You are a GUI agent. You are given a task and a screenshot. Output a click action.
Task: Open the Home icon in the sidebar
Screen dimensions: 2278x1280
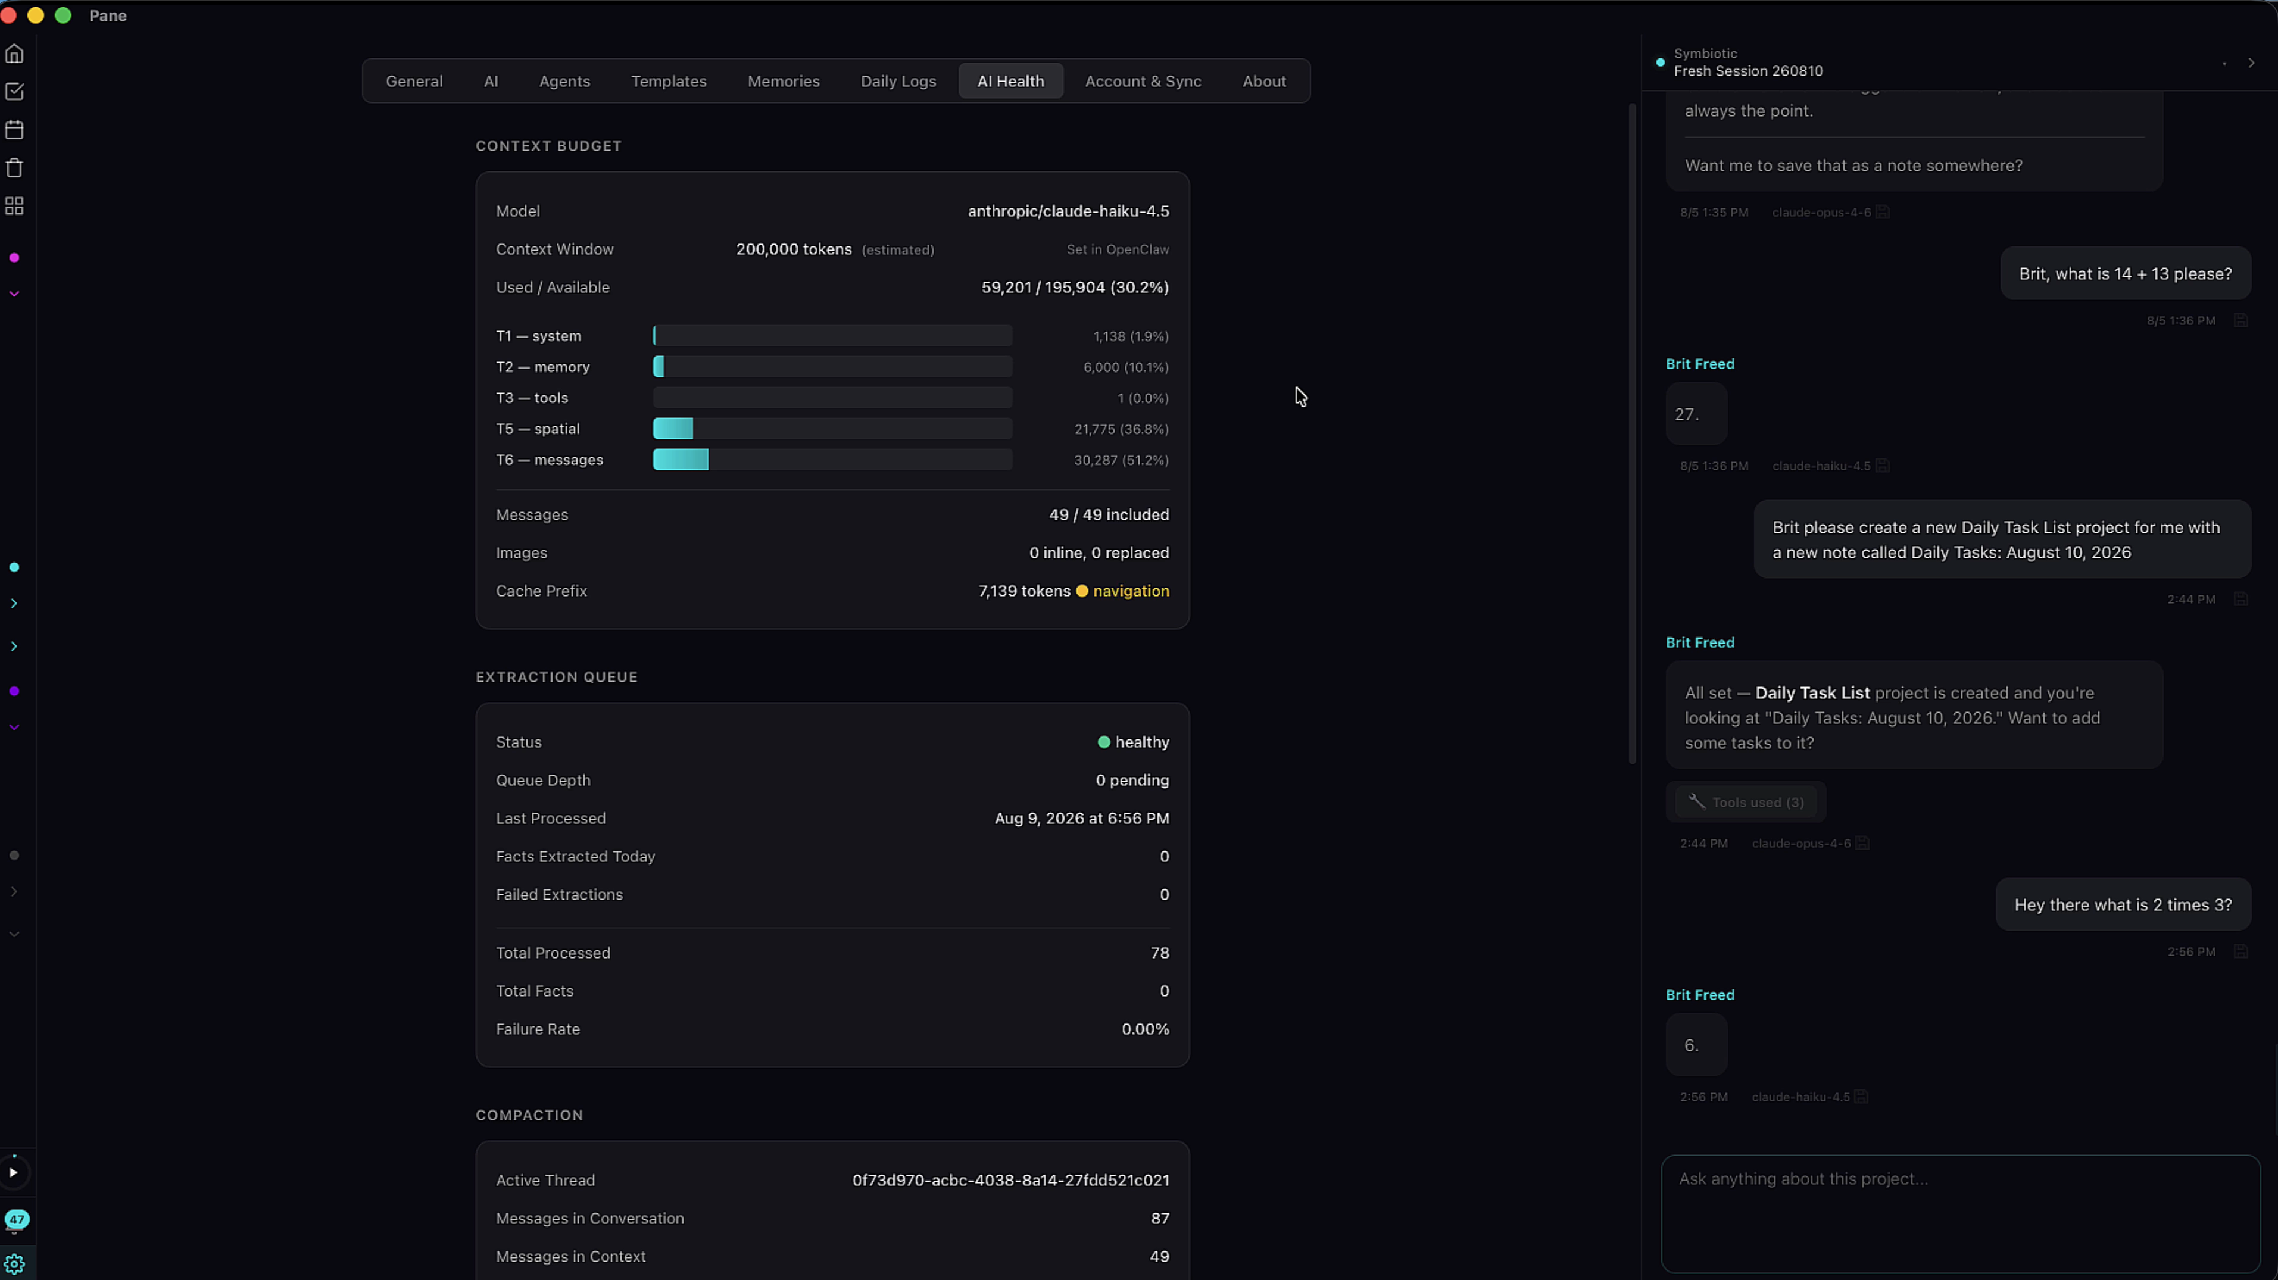point(14,54)
